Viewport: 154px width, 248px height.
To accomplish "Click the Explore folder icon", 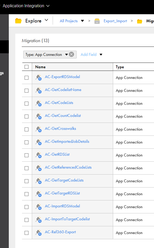I will [x=18, y=21].
